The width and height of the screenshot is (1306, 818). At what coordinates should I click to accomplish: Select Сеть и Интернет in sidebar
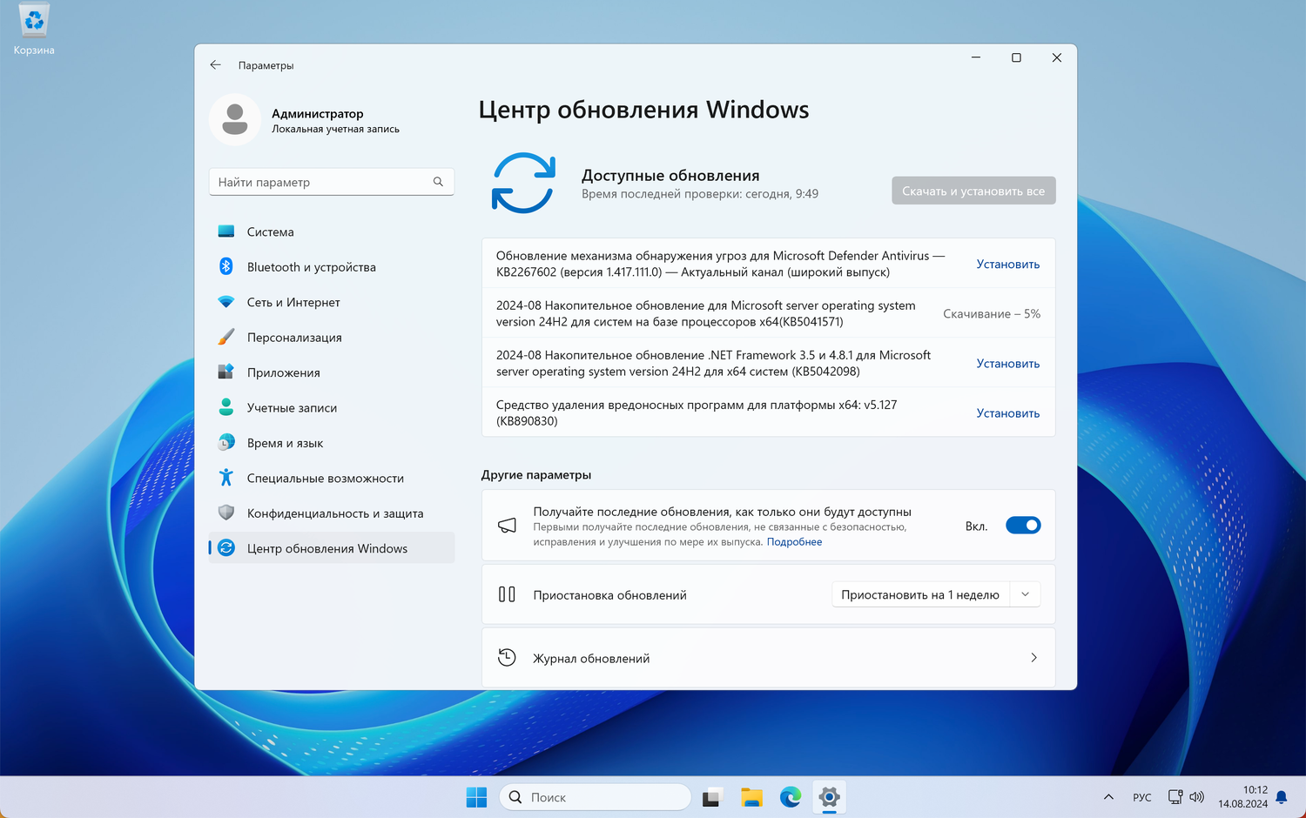point(332,302)
